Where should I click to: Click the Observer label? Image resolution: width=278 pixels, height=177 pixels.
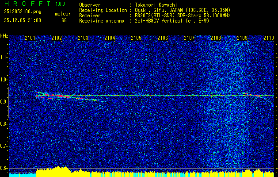(x=90, y=5)
